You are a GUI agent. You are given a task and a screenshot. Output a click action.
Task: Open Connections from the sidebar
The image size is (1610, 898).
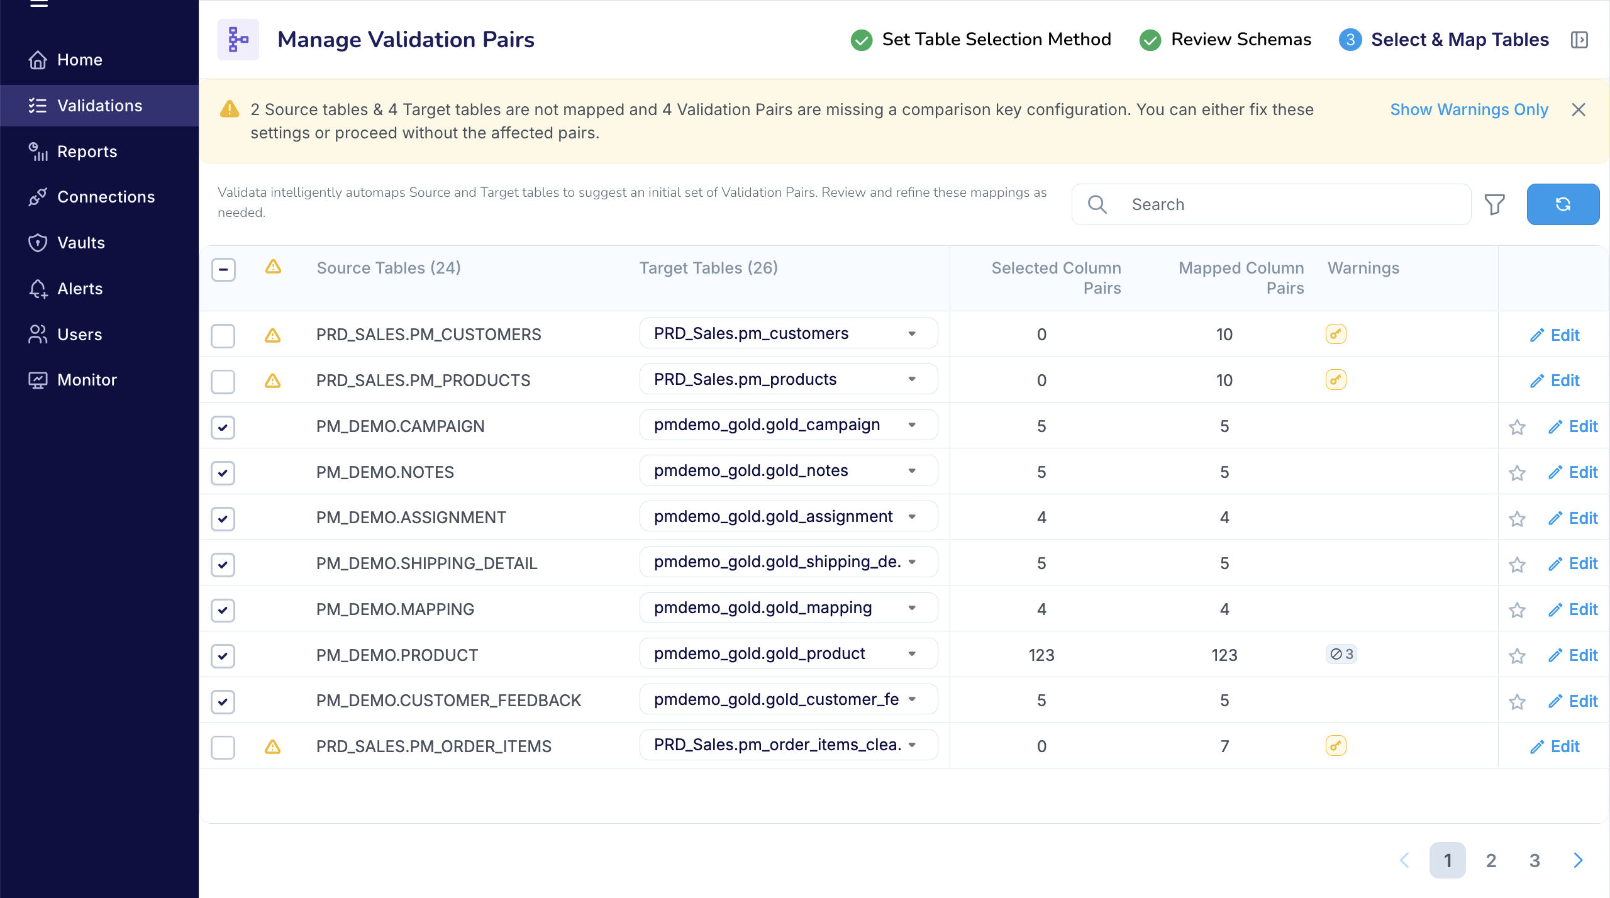pyautogui.click(x=106, y=197)
